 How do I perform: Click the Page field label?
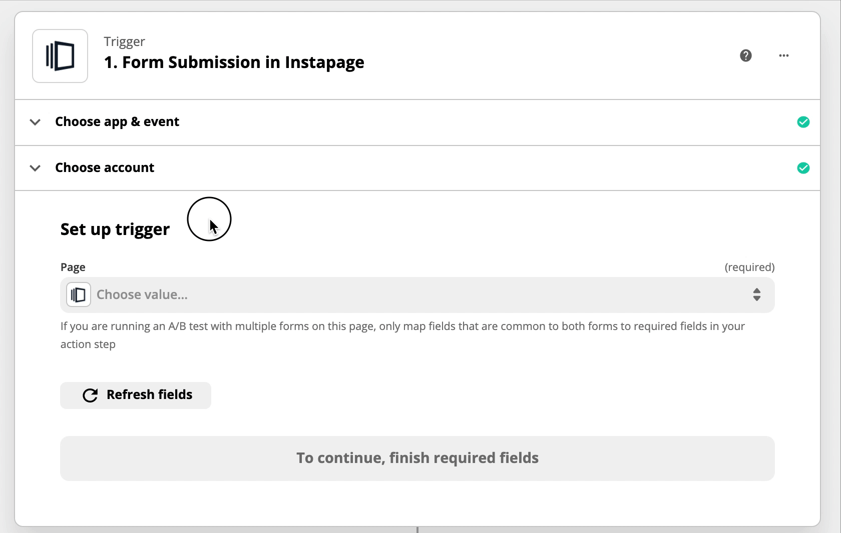click(73, 267)
